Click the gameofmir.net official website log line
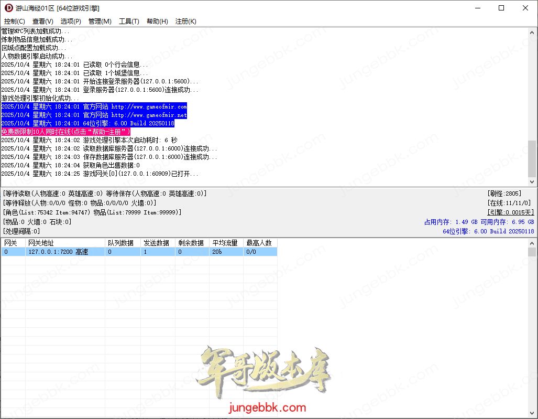This screenshot has height=419, width=538. (x=94, y=115)
